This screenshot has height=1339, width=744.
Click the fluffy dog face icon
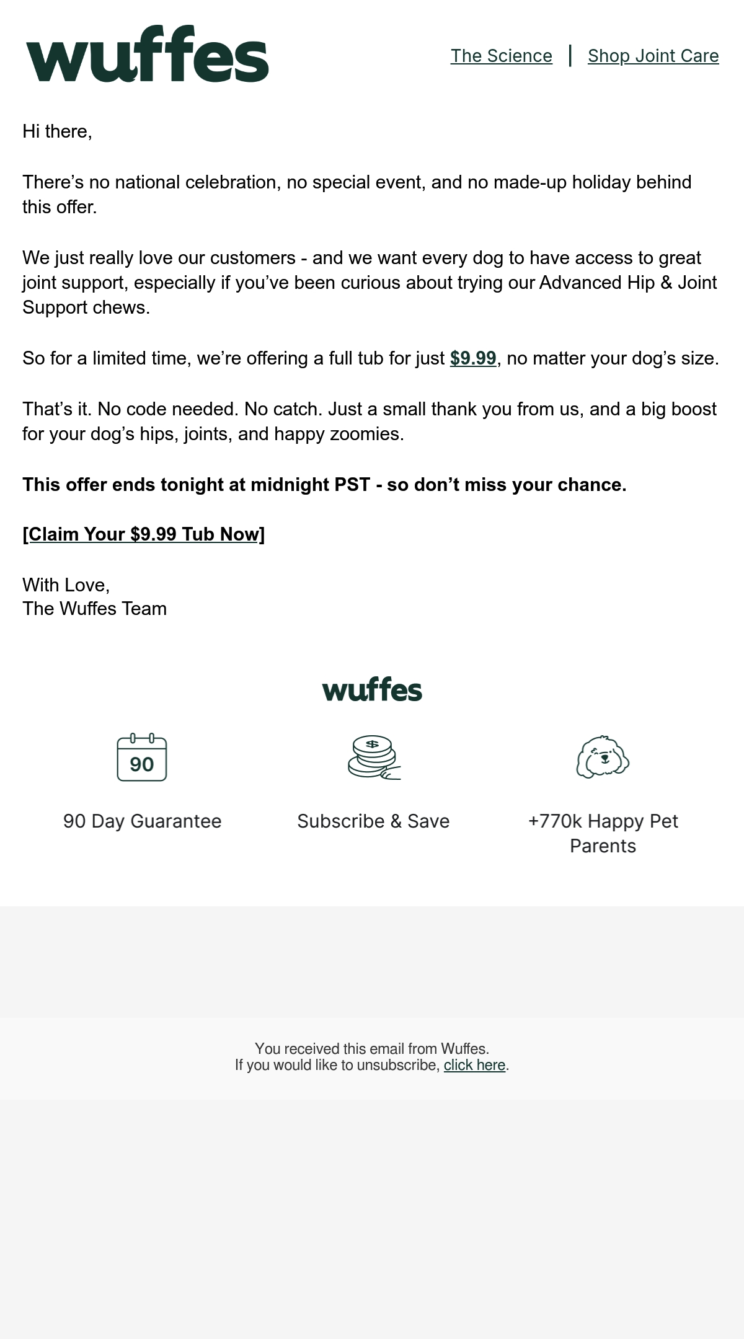coord(603,758)
